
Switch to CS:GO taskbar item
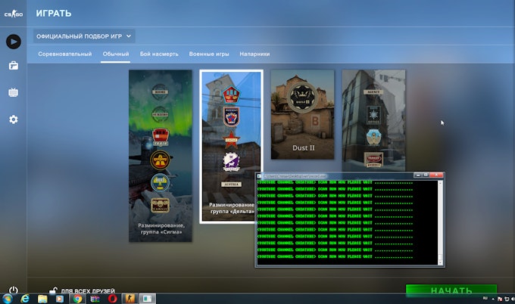click(x=130, y=299)
